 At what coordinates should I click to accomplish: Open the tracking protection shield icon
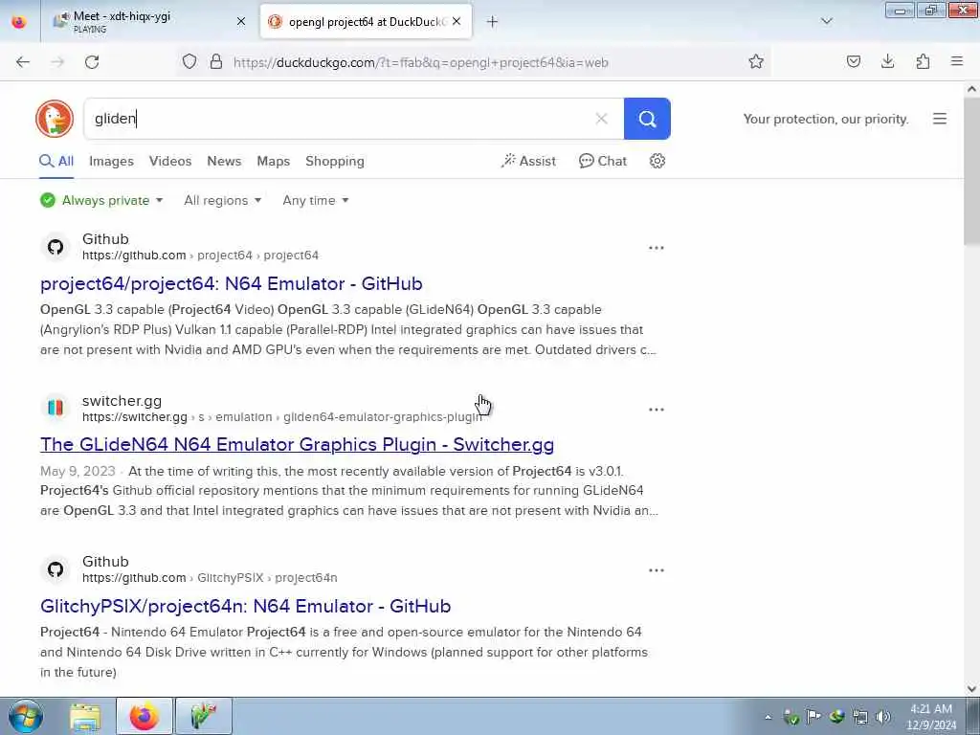(189, 62)
